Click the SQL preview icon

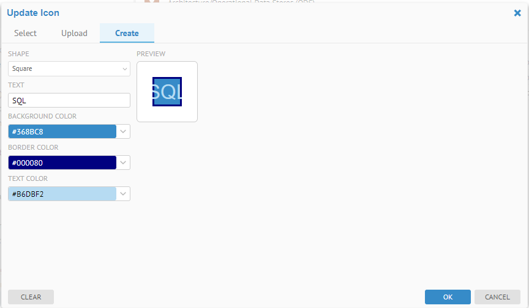click(x=167, y=92)
